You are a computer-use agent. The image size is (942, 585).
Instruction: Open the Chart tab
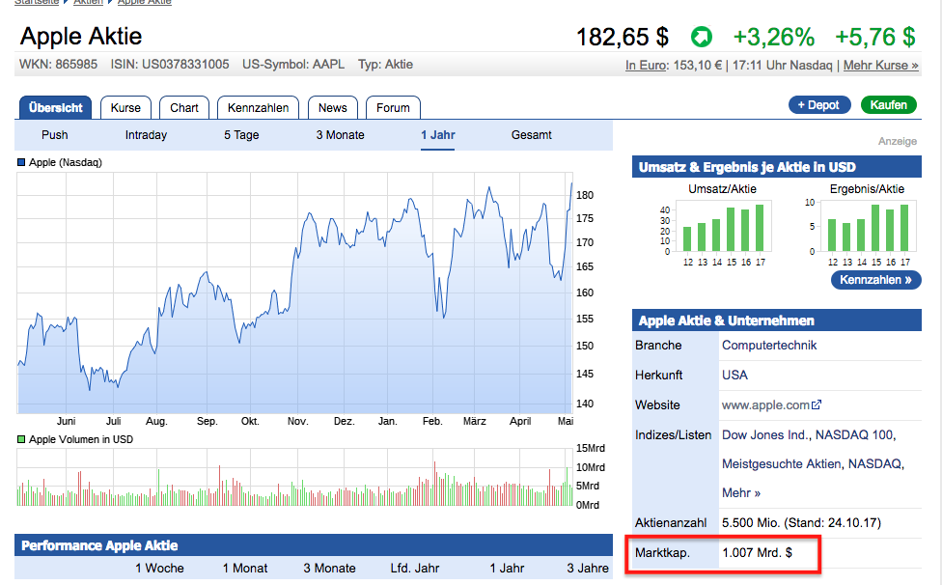tap(183, 107)
